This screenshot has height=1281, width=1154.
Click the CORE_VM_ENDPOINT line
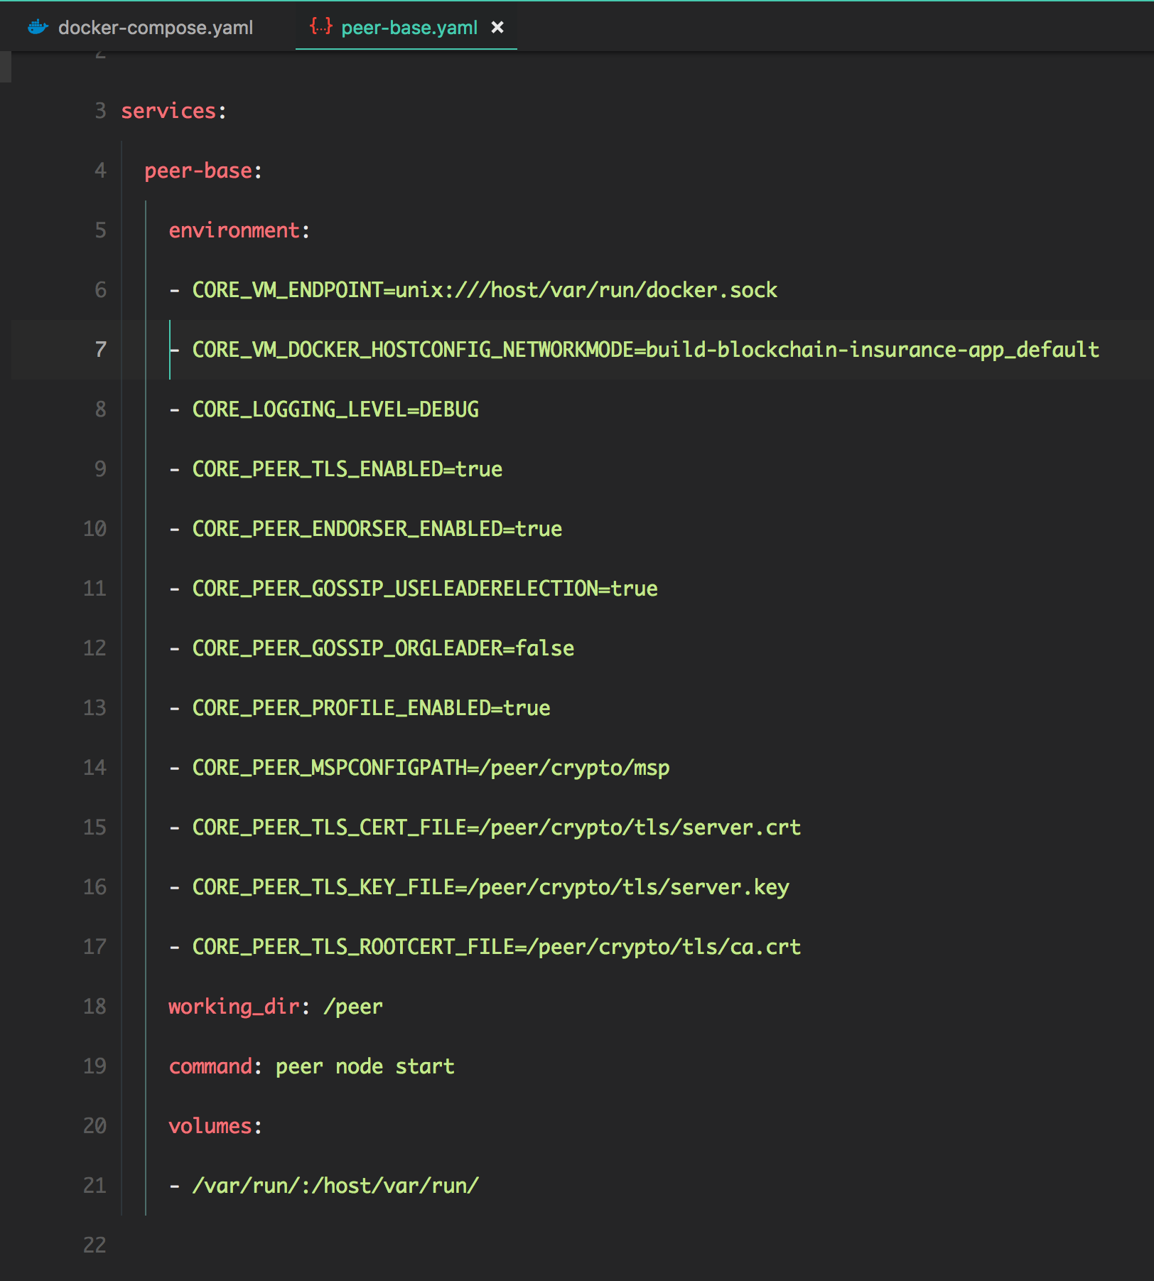(x=485, y=290)
